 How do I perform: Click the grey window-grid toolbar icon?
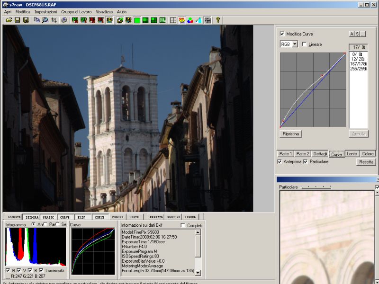click(x=173, y=20)
